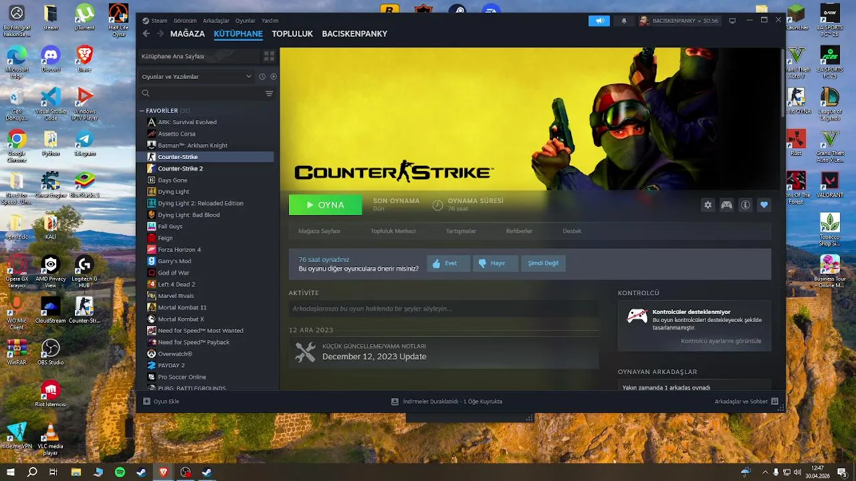The width and height of the screenshot is (856, 481).
Task: Open Steam announcements megaphone button
Action: click(599, 21)
